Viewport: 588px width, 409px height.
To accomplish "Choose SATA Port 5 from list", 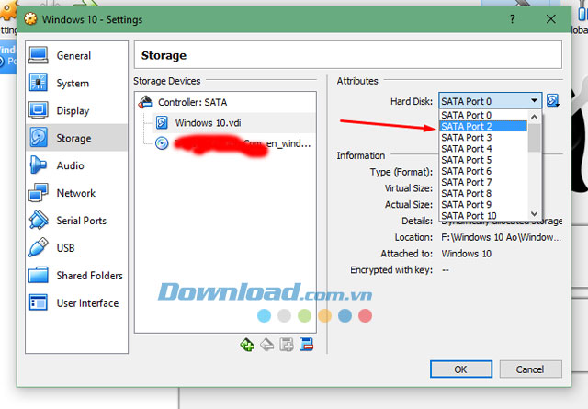I will point(483,160).
